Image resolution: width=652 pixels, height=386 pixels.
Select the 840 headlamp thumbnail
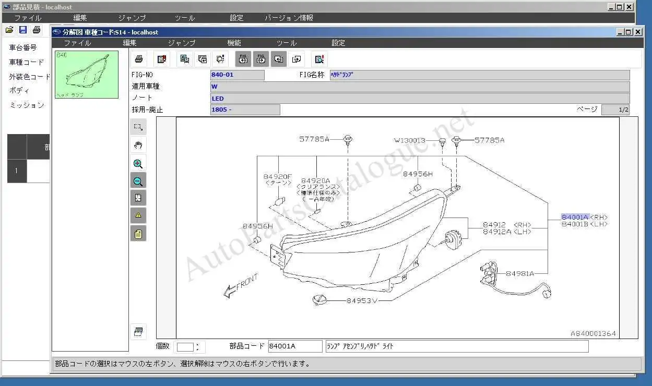(x=87, y=74)
